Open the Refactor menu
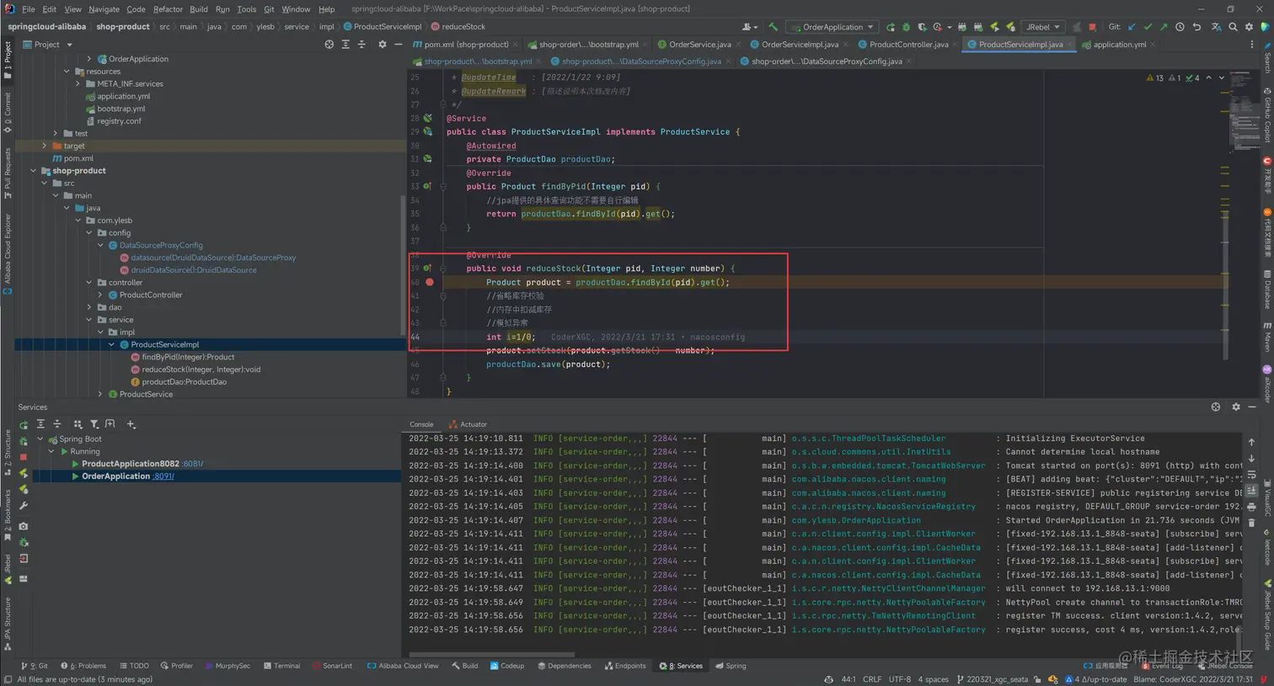The height and width of the screenshot is (686, 1274). tap(168, 9)
